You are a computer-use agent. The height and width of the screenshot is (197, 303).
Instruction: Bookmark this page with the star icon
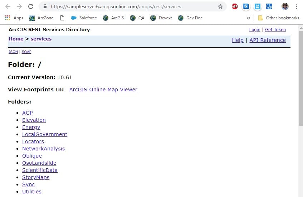click(x=220, y=6)
